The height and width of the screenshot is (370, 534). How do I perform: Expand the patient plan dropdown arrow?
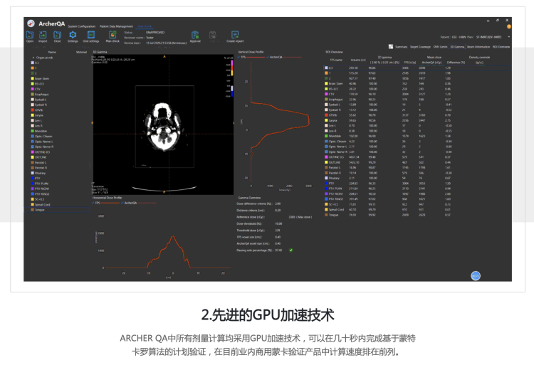[x=509, y=37]
